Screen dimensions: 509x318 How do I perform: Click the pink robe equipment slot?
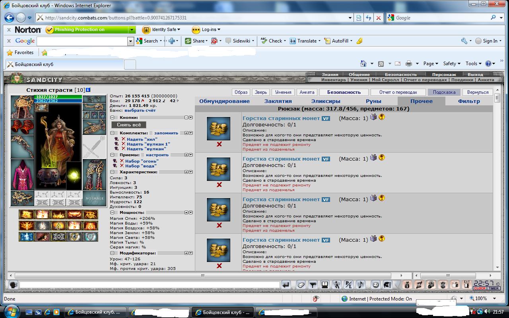(x=22, y=174)
